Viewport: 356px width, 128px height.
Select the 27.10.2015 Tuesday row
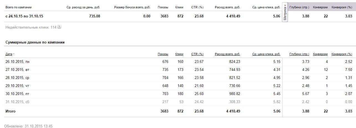[17, 70]
